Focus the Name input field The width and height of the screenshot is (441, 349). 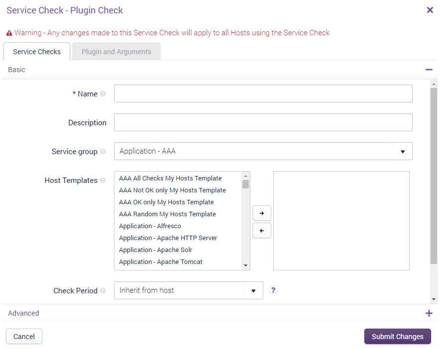[x=263, y=93]
